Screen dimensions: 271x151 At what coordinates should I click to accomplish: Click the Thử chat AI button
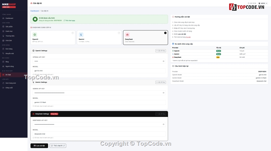click(x=58, y=146)
